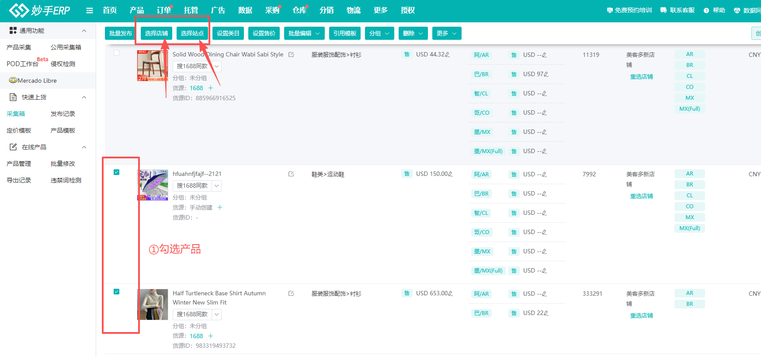Open 发布记录 in the sidebar
Viewport: 761px width, 357px height.
point(63,114)
